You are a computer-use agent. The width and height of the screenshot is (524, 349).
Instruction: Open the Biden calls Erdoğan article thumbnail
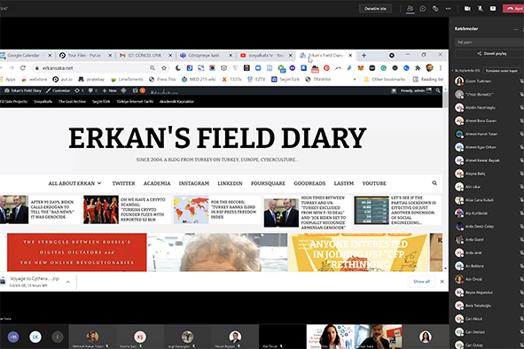pos(14,209)
